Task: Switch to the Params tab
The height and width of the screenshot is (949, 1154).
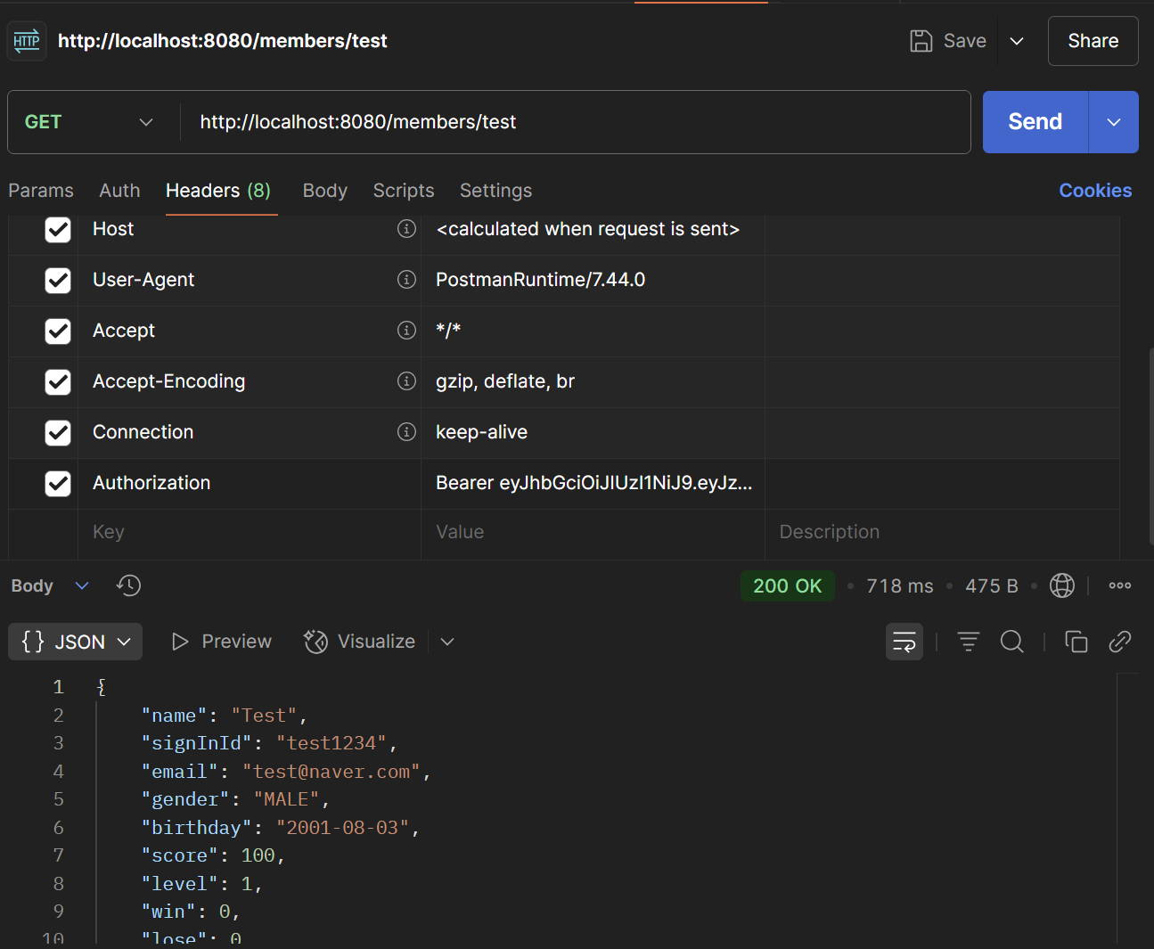Action: (x=41, y=191)
